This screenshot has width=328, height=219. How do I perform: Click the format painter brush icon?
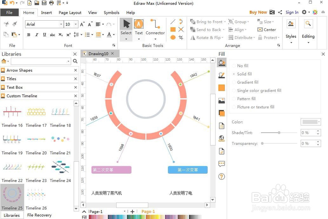(x=14, y=24)
